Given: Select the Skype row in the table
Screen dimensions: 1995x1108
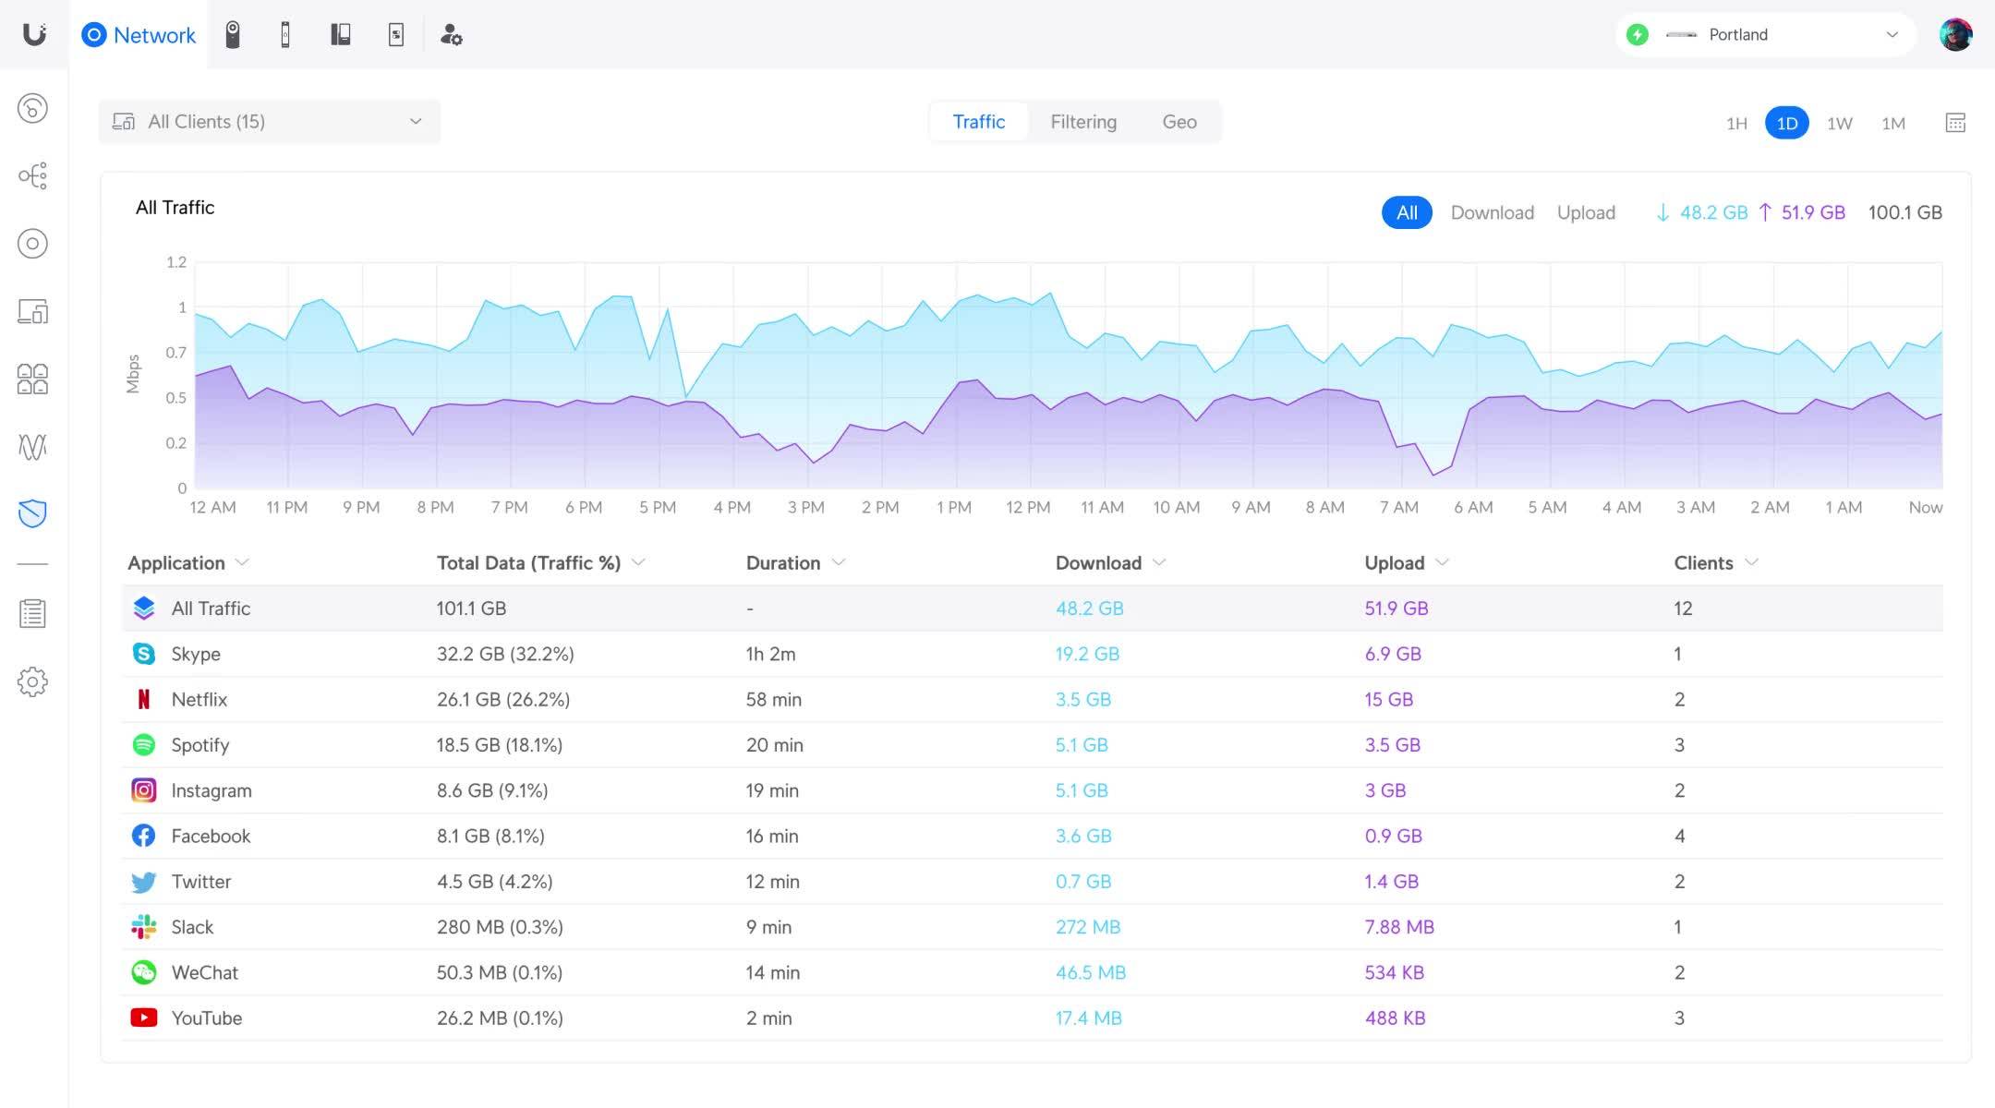Looking at the screenshot, I should pyautogui.click(x=647, y=654).
